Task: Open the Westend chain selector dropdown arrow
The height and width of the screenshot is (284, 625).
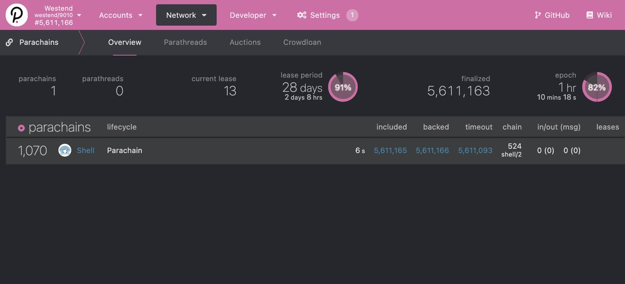Action: pyautogui.click(x=79, y=15)
